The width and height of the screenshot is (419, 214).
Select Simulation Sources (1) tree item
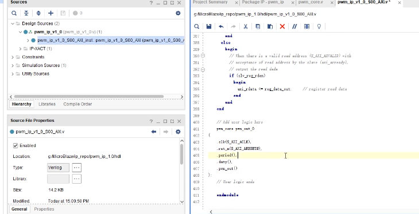(x=44, y=65)
